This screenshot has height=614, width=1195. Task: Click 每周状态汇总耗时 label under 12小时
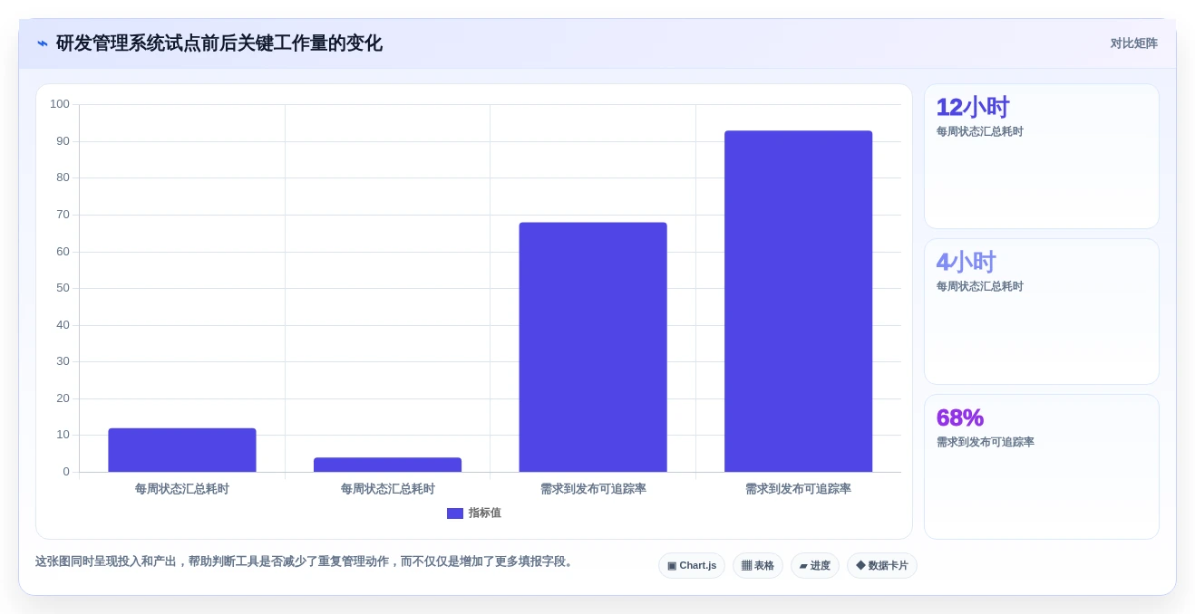(x=980, y=132)
